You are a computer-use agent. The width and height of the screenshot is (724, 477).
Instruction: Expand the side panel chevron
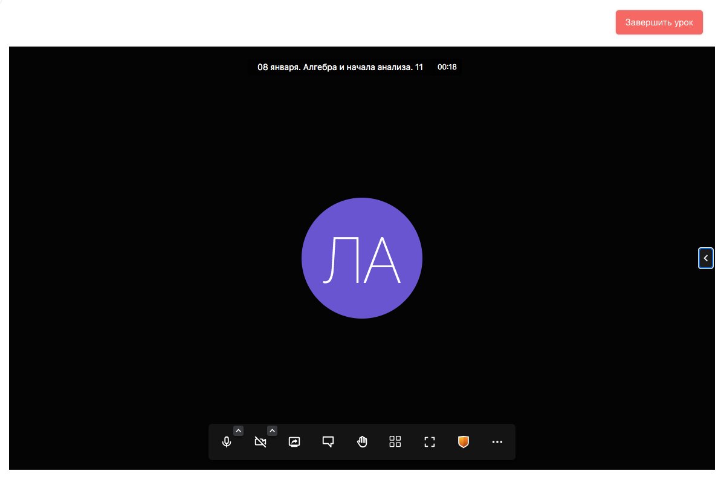pyautogui.click(x=705, y=258)
